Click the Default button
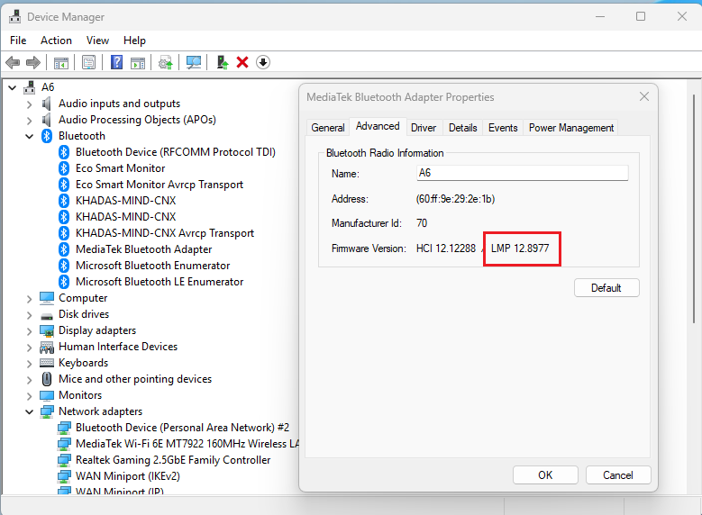The image size is (702, 515). [x=606, y=288]
